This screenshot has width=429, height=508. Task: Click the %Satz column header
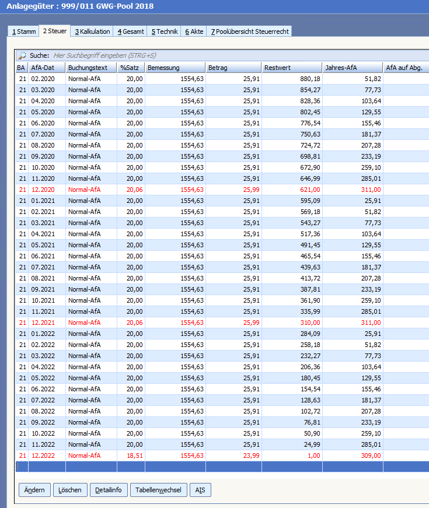[131, 68]
